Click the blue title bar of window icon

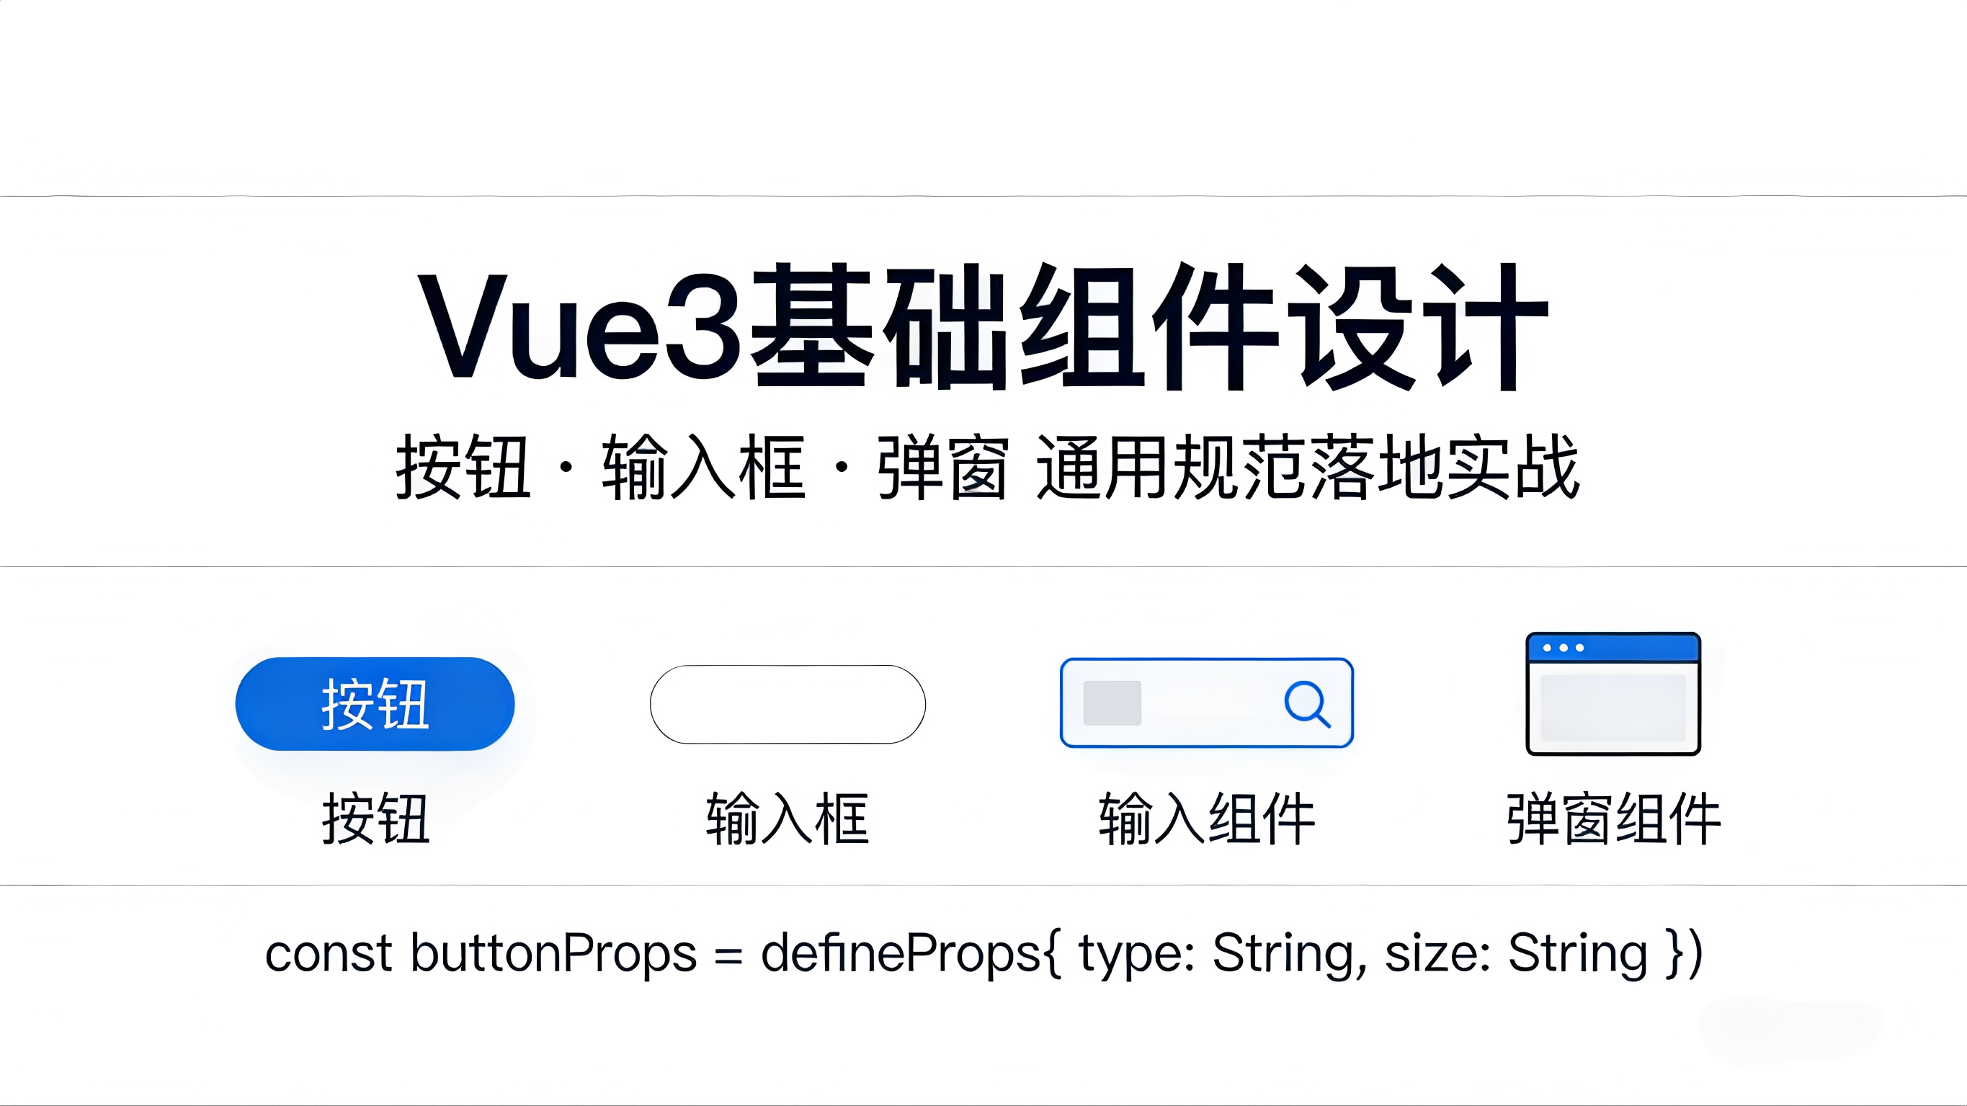1613,648
